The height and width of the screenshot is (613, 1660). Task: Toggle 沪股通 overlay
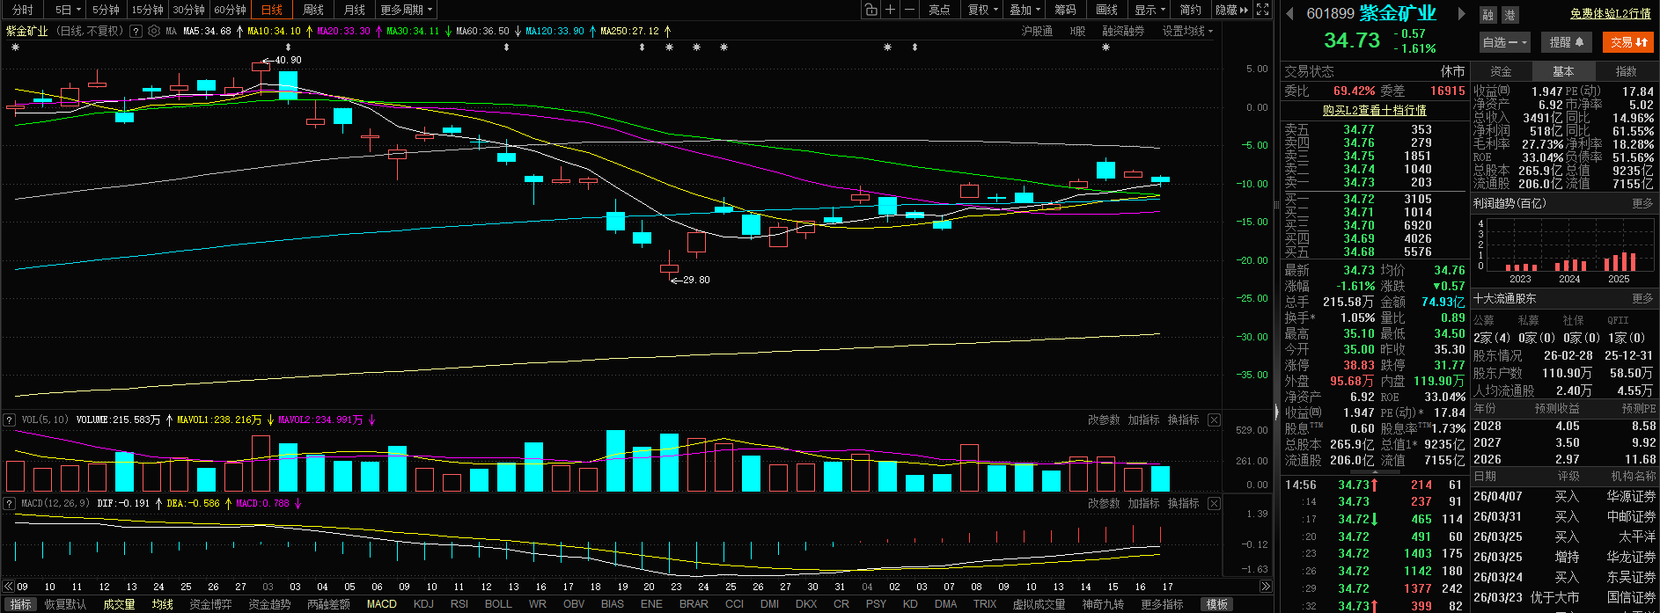[1036, 31]
